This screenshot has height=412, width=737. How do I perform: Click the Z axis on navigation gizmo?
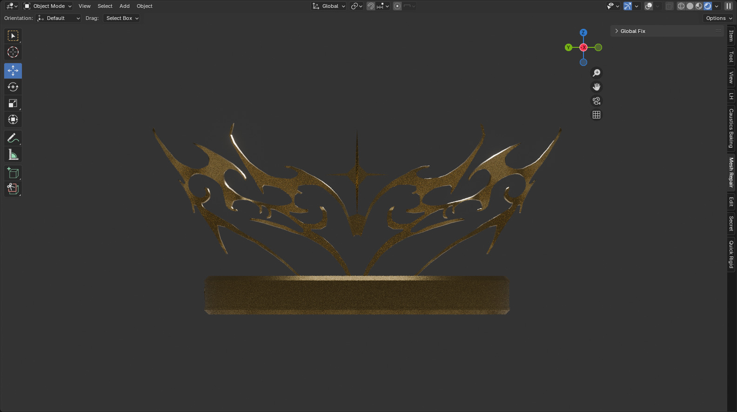point(583,33)
